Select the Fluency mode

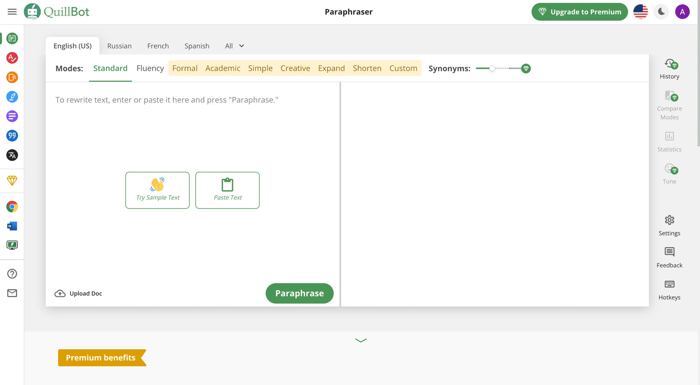click(x=150, y=68)
